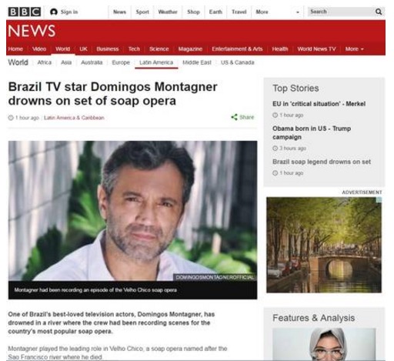Click the Sign in profile icon
Viewport: 394px width, 361px height.
coord(54,12)
